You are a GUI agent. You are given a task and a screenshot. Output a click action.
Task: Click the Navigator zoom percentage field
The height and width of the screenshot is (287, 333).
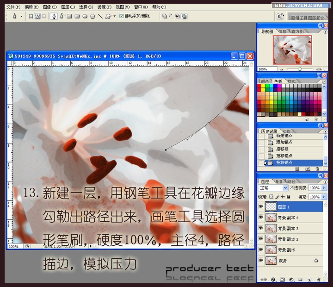(267, 69)
